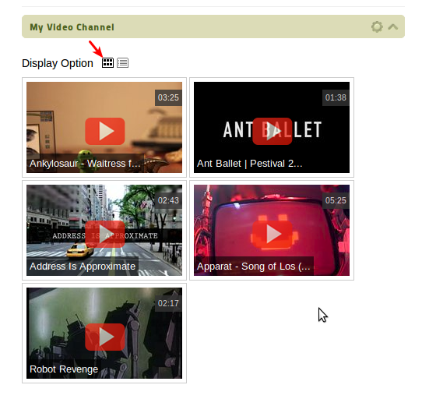The image size is (429, 399).
Task: Click the 'Ant Ballet | Pestival 2...' title
Action: click(249, 164)
